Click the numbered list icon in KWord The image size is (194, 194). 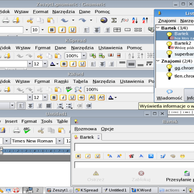pyautogui.click(x=60, y=106)
